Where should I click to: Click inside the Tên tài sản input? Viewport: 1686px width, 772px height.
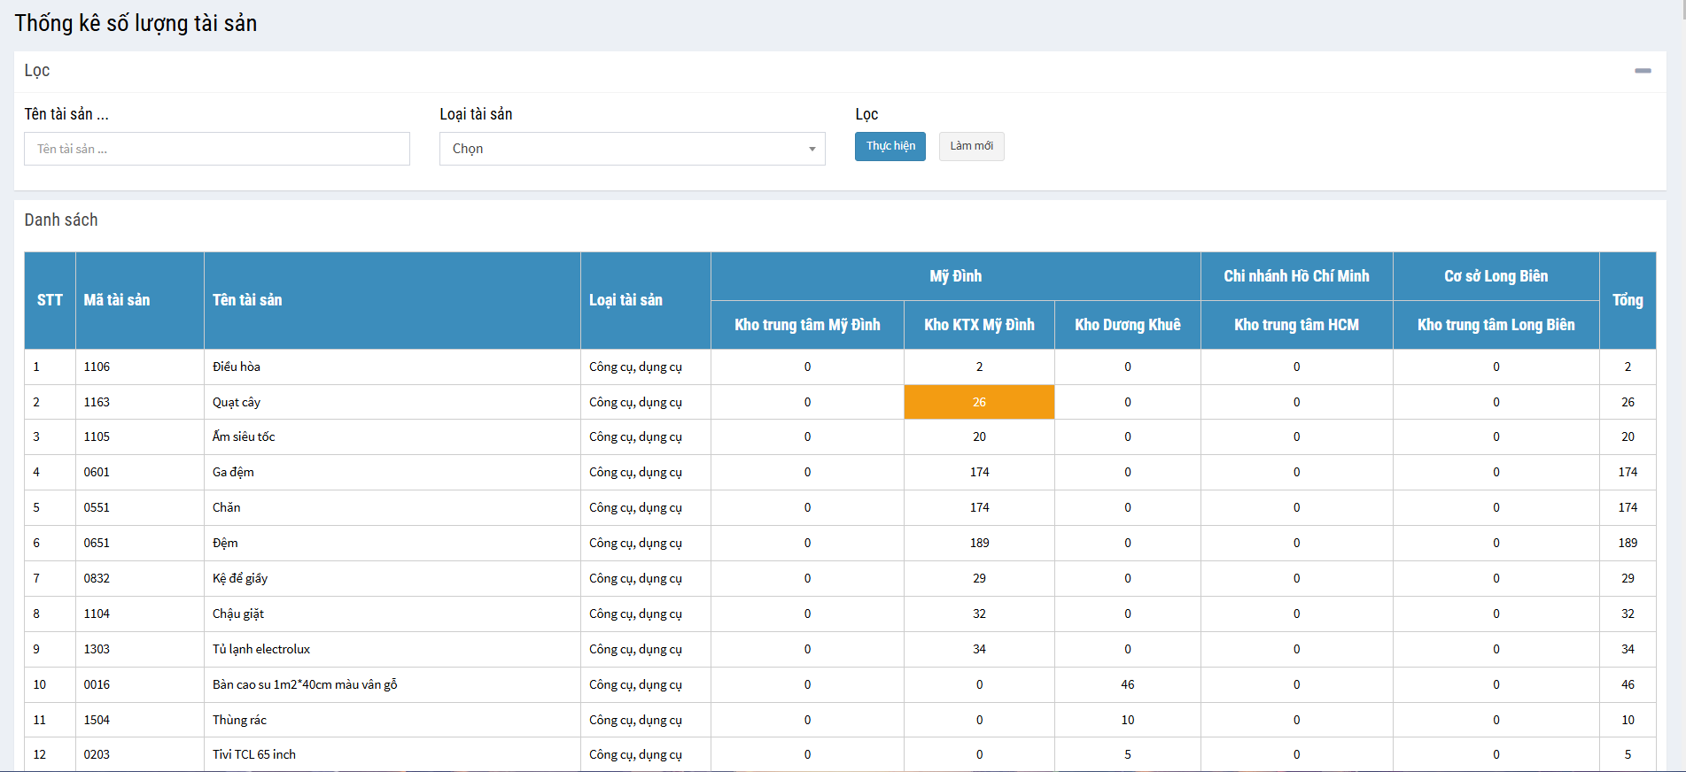coord(216,149)
